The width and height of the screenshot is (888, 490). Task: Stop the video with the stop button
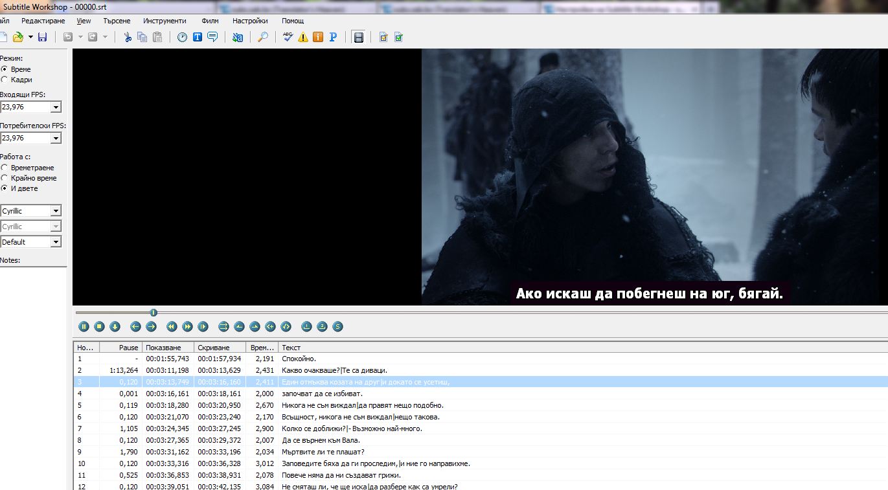coord(99,327)
